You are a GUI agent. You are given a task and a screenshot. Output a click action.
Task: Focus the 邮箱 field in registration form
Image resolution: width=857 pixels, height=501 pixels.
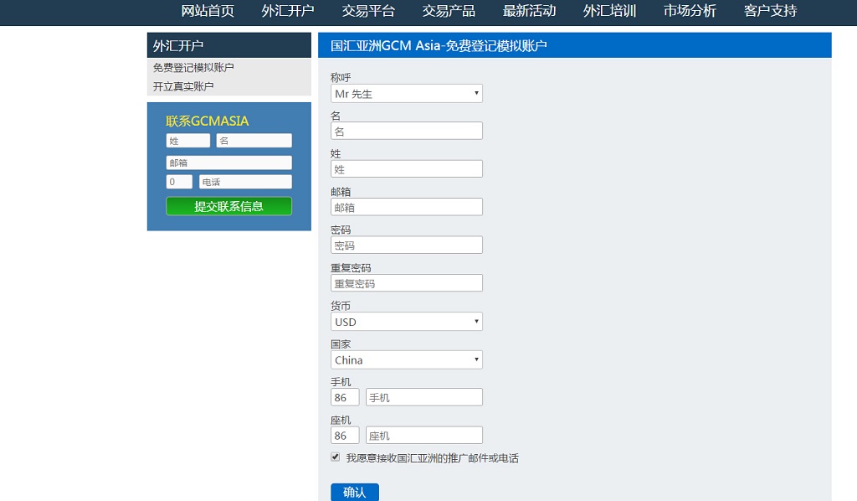[407, 207]
